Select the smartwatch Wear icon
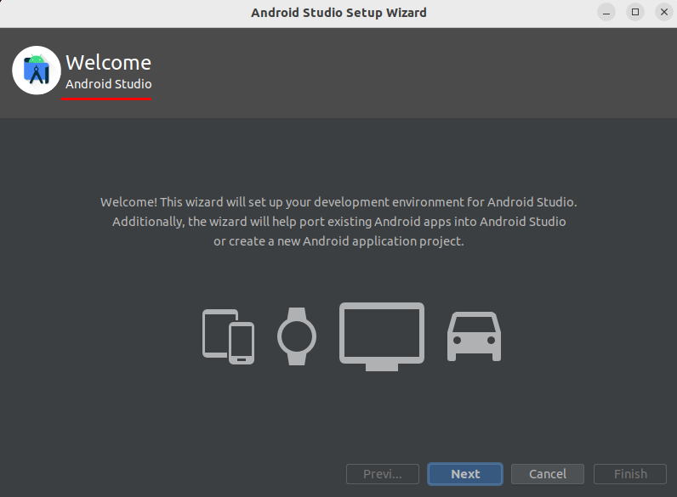Screen dimensions: 677x497 (x=297, y=336)
